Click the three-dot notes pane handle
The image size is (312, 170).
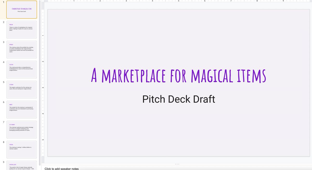pos(177,164)
